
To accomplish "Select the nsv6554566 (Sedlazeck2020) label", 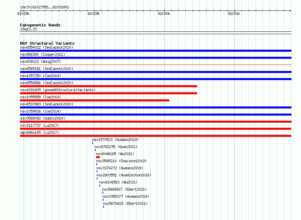I will pos(47,83).
